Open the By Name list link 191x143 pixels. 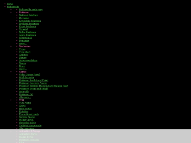click(x=24, y=18)
